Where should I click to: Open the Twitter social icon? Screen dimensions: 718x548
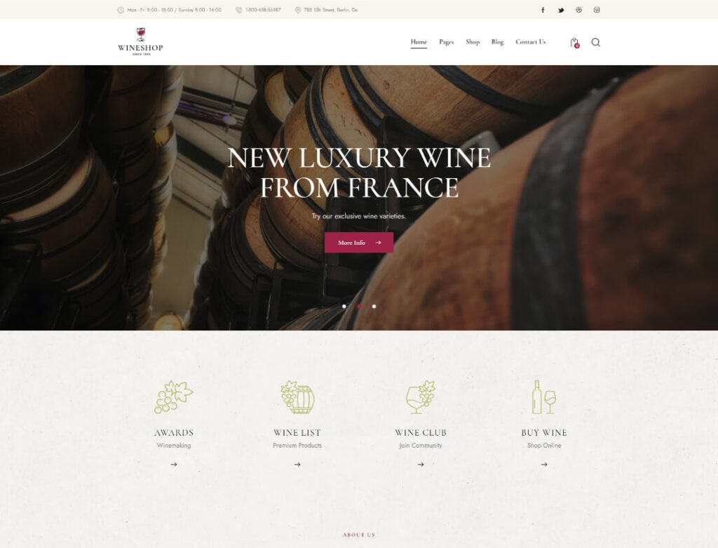[x=561, y=10]
